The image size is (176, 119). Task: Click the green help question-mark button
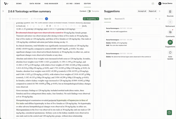[169, 112]
